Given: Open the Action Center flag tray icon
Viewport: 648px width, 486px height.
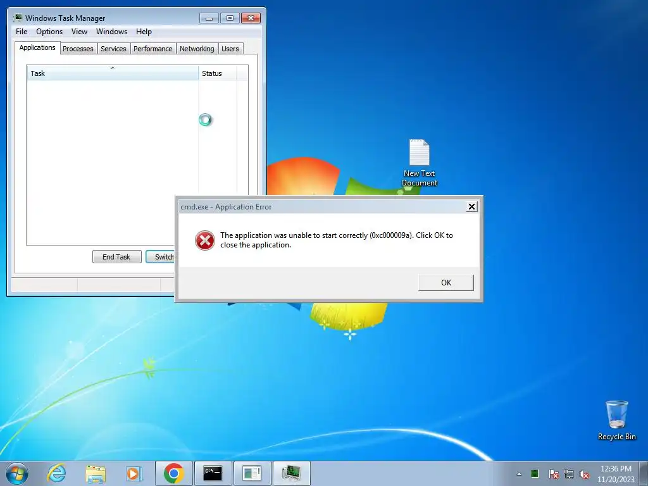Looking at the screenshot, I should [553, 474].
